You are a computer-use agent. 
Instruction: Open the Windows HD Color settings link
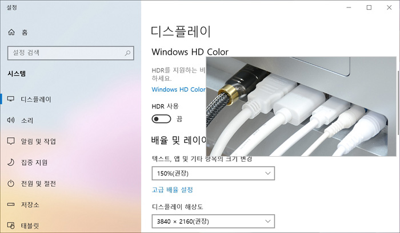coord(178,89)
